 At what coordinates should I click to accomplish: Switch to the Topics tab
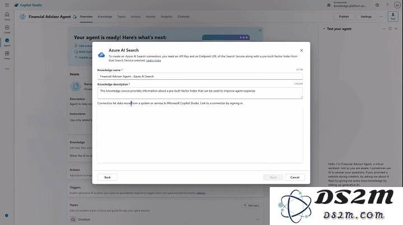121,17
